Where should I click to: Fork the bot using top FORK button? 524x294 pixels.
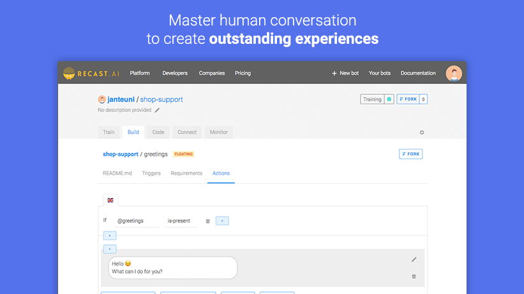pyautogui.click(x=408, y=99)
